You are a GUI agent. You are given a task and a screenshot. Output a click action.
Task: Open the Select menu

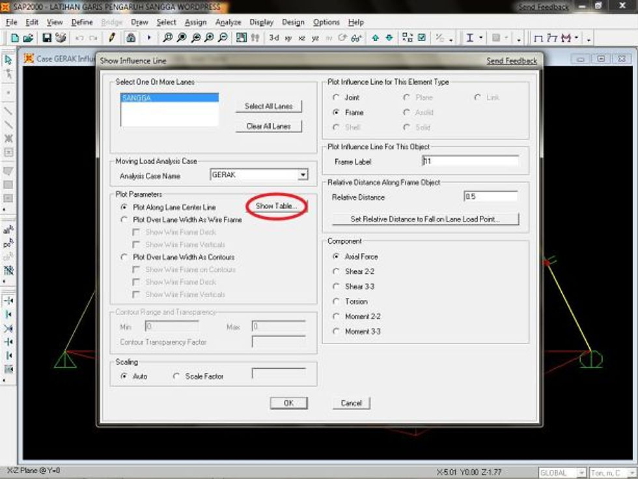pos(167,22)
